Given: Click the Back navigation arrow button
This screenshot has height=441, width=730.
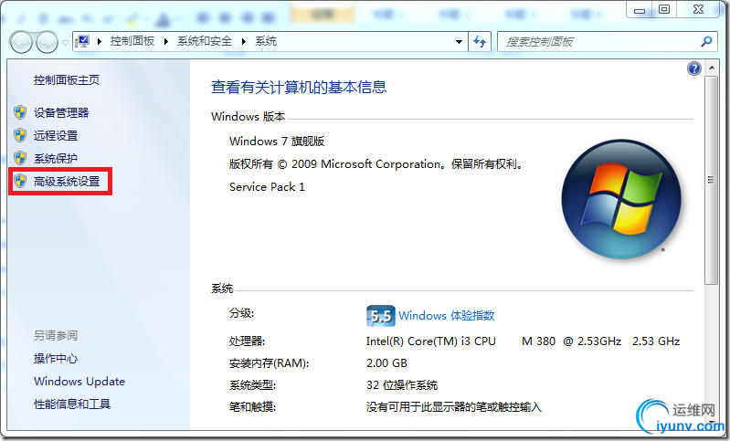Looking at the screenshot, I should pos(21,43).
